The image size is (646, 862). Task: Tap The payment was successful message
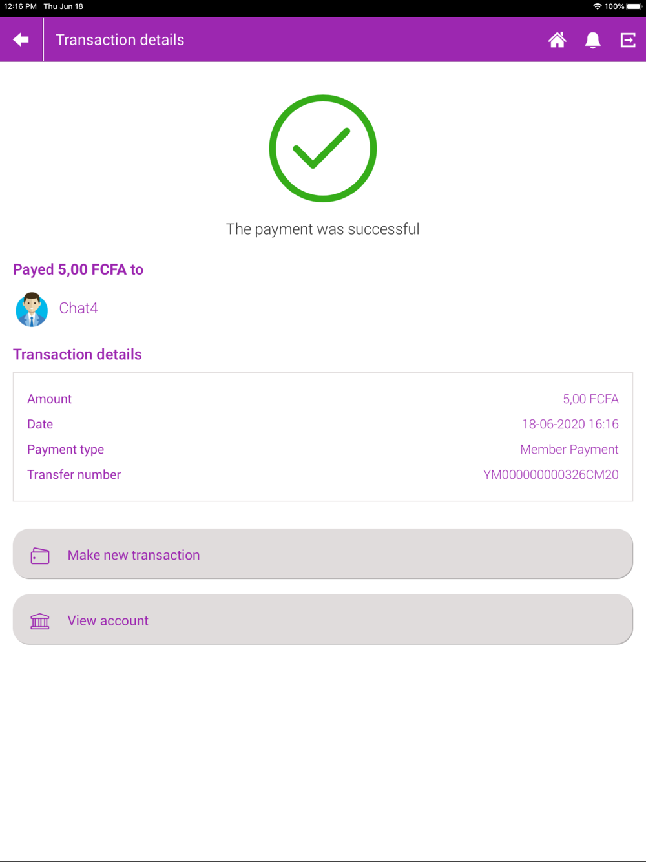pyautogui.click(x=323, y=229)
